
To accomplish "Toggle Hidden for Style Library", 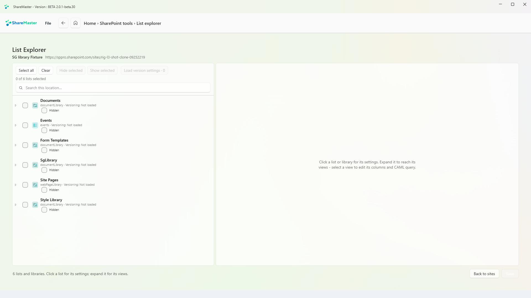I will 44,210.
